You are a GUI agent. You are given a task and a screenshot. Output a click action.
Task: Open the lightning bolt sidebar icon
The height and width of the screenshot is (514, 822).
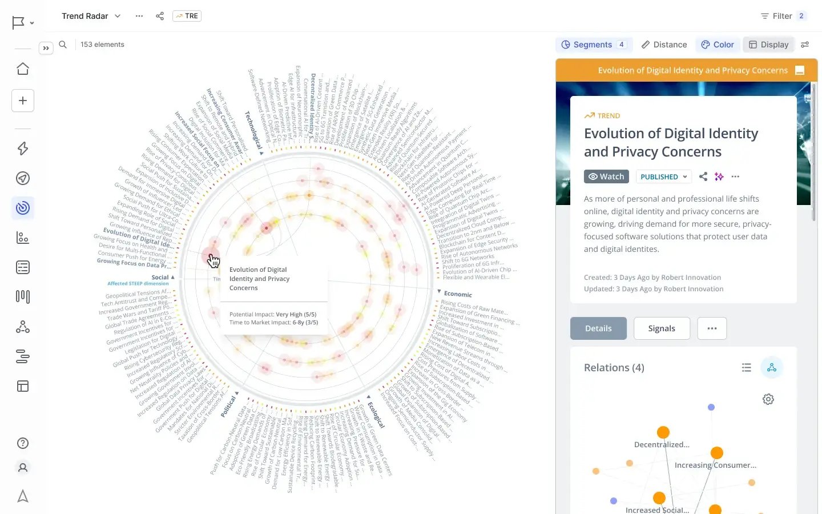[x=23, y=148]
